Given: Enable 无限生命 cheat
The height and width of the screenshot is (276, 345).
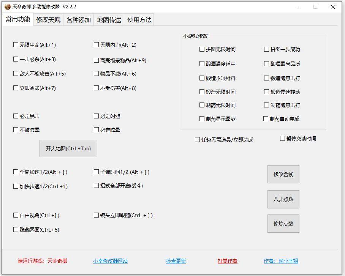Looking at the screenshot, I should click(x=16, y=44).
